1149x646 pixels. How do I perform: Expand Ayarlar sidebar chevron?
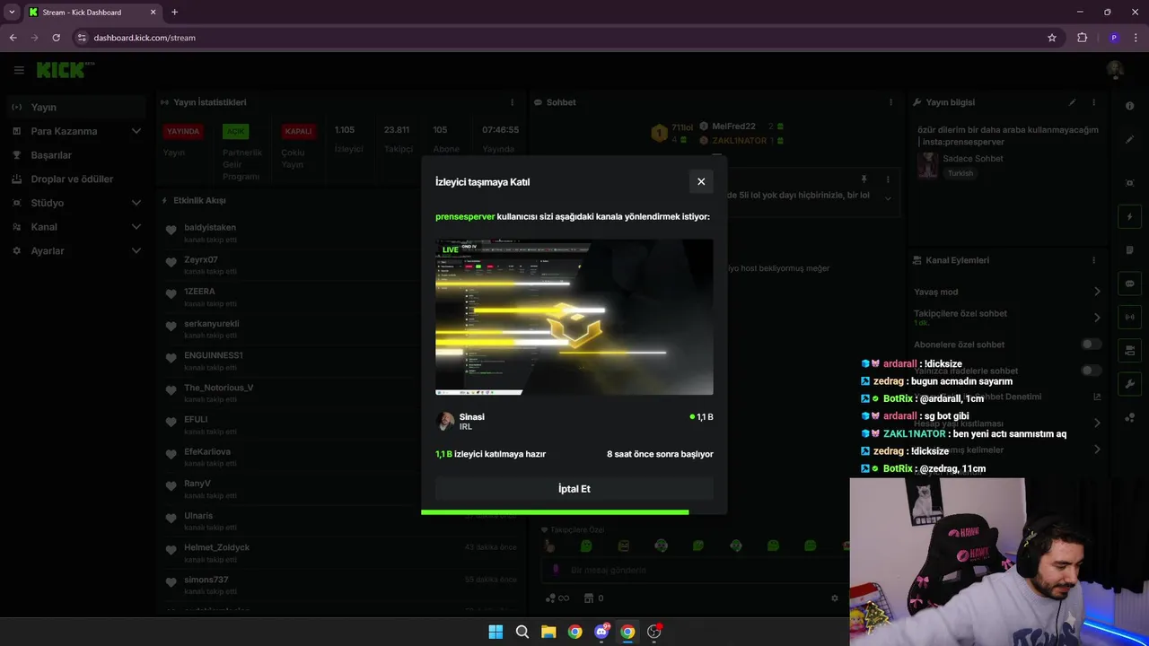[x=136, y=251]
